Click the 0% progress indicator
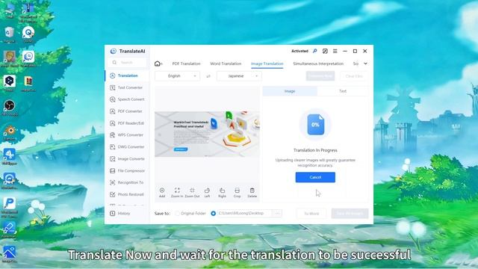The height and width of the screenshot is (269, 478). 315,125
